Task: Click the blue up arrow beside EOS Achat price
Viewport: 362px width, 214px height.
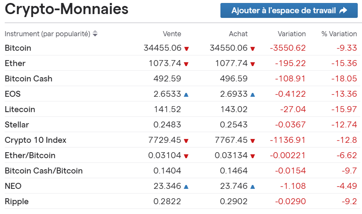Action: pos(253,94)
